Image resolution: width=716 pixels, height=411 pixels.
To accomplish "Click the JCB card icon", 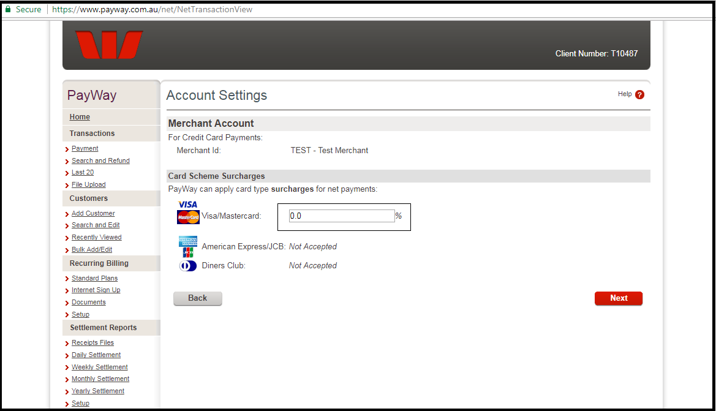I will pyautogui.click(x=187, y=251).
